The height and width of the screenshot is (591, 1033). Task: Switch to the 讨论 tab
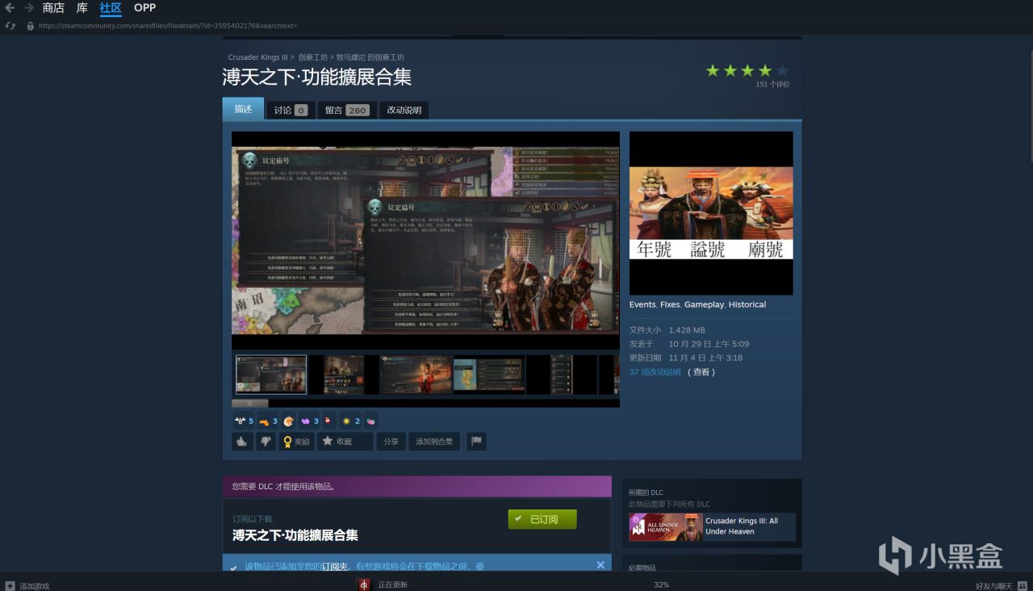291,110
